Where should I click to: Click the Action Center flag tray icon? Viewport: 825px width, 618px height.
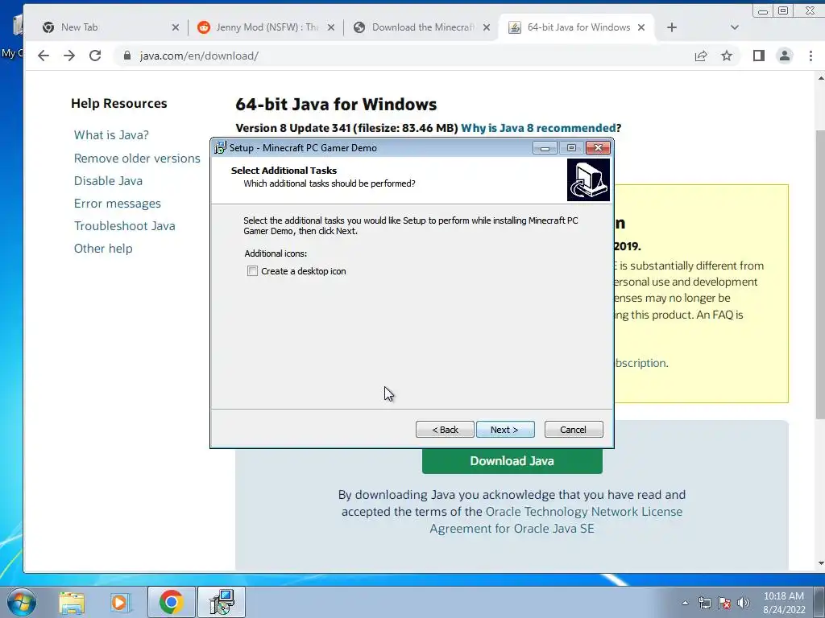pyautogui.click(x=724, y=603)
